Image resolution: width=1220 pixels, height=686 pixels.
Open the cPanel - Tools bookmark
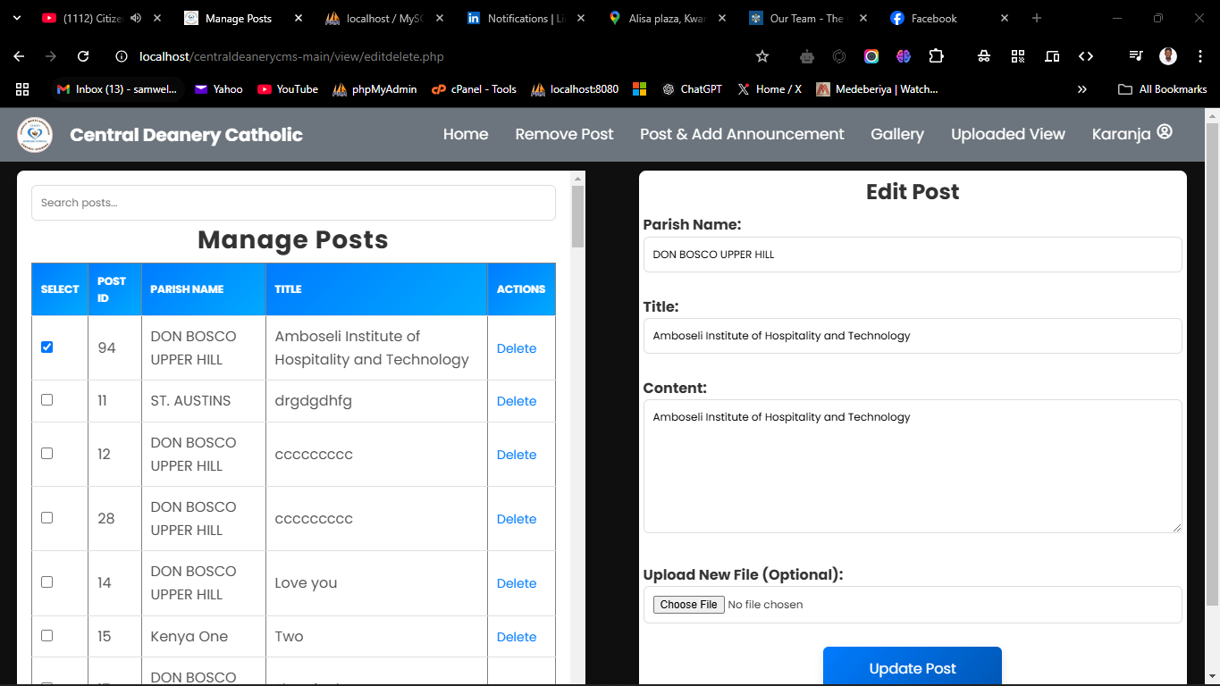click(x=474, y=89)
